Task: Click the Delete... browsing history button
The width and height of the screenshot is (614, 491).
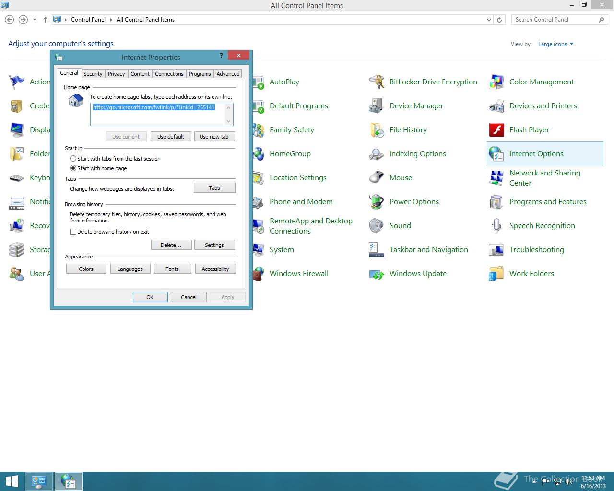Action: coord(171,245)
